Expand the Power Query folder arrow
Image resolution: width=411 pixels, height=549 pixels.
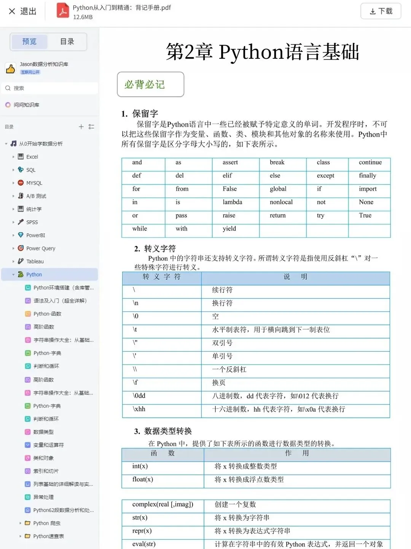[13, 248]
